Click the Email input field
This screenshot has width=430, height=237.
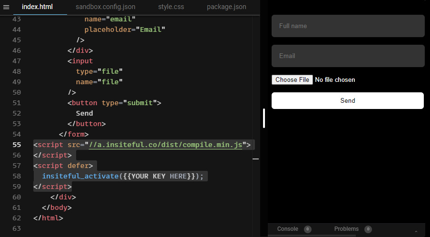point(348,56)
